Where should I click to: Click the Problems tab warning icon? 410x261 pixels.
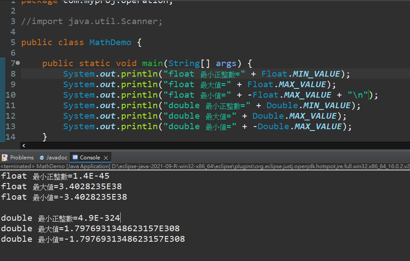pos(5,157)
